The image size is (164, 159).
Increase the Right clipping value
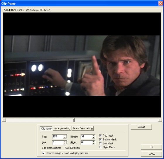pyautogui.click(x=93, y=141)
